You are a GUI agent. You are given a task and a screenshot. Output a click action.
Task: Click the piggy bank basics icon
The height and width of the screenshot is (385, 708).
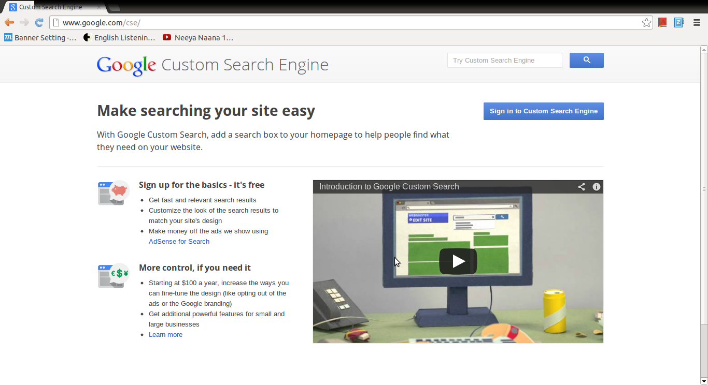(x=114, y=193)
